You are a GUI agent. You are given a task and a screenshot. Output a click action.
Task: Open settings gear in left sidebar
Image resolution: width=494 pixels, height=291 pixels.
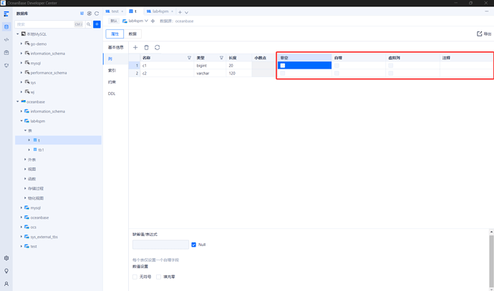coord(6,258)
